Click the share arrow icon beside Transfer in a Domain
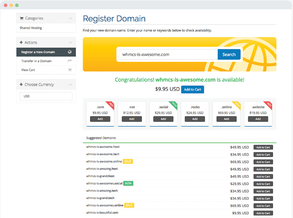This screenshot has width=293, height=218. coord(70,61)
